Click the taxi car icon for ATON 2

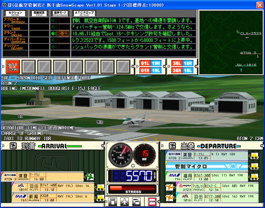tap(254, 156)
